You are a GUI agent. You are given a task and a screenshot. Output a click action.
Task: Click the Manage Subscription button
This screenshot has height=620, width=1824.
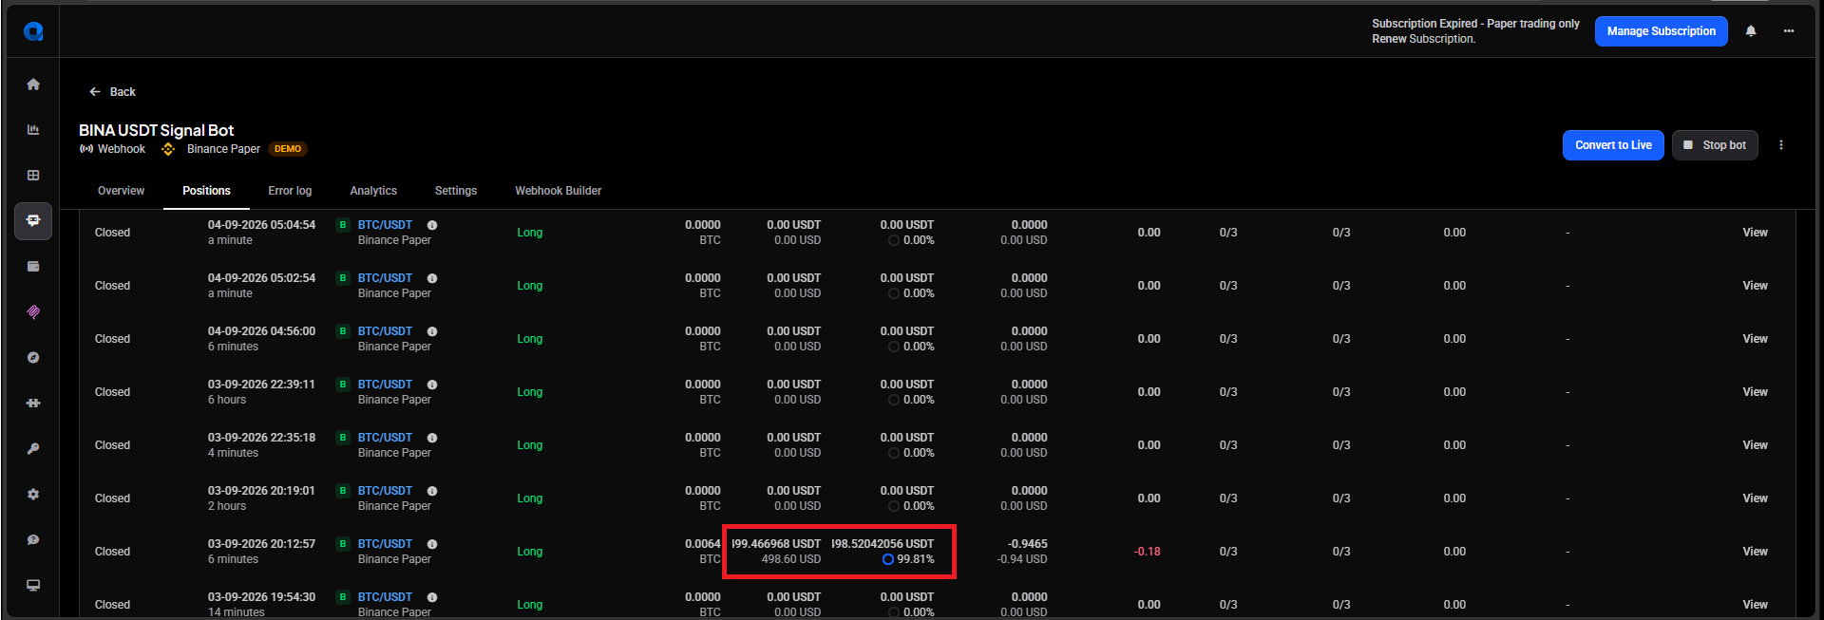1662,31
